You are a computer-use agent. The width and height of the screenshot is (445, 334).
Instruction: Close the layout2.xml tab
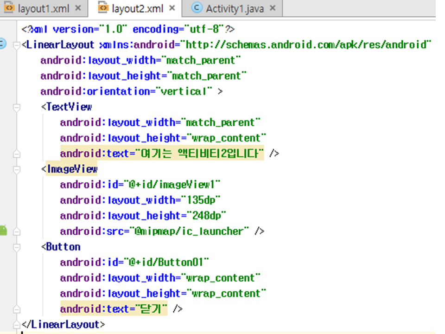[172, 8]
